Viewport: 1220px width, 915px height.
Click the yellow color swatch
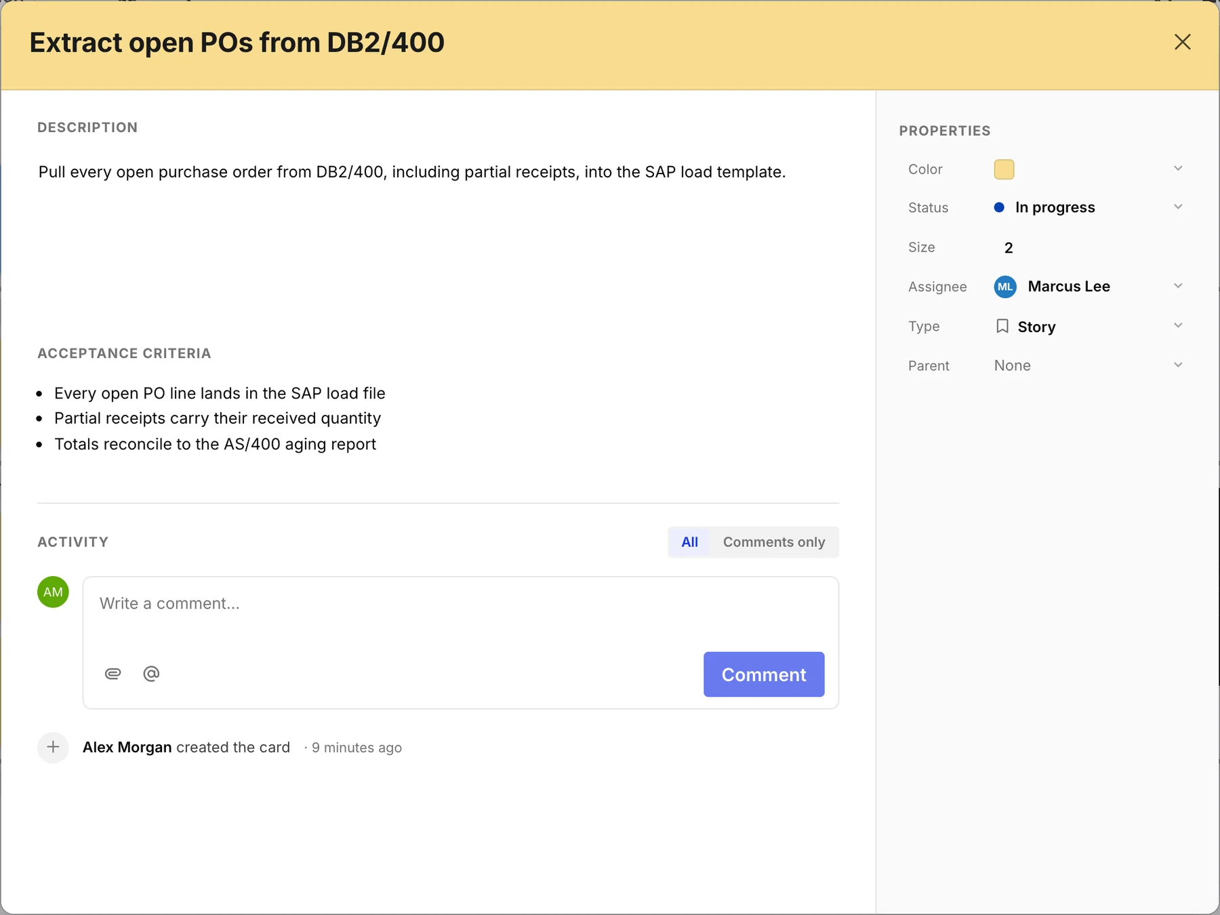click(x=1004, y=169)
